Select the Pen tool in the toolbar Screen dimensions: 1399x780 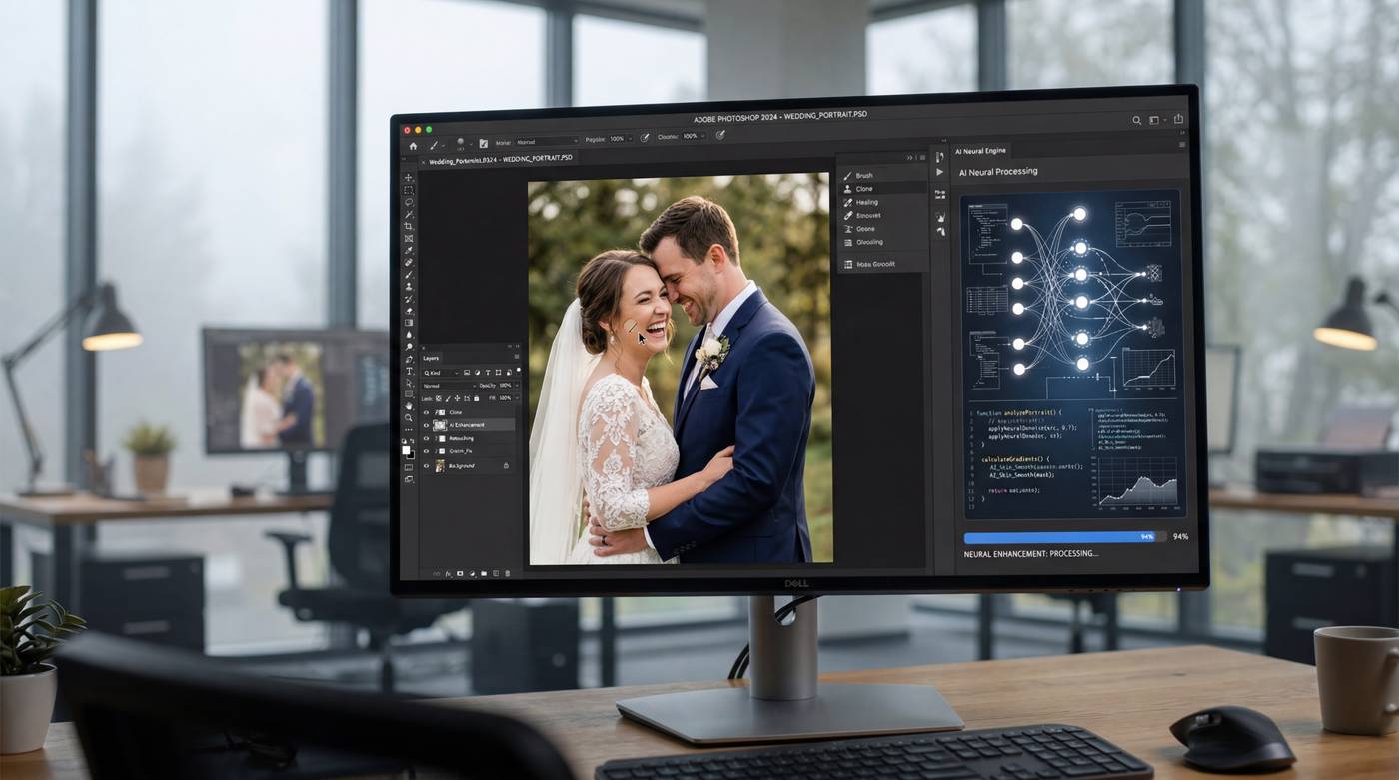point(408,358)
